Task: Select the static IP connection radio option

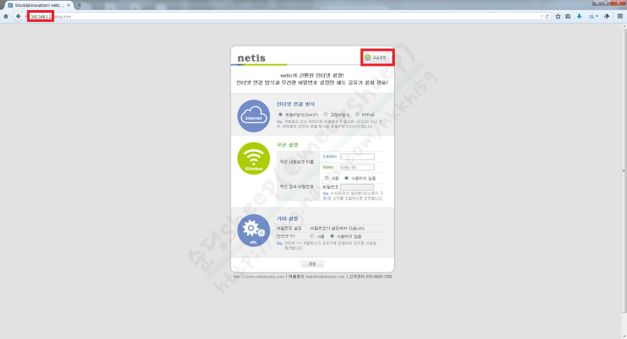Action: pos(327,114)
